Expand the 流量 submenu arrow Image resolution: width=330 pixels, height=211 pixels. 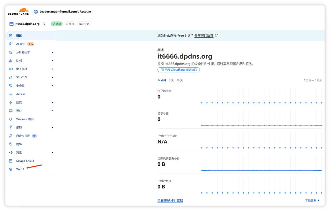tap(53, 153)
